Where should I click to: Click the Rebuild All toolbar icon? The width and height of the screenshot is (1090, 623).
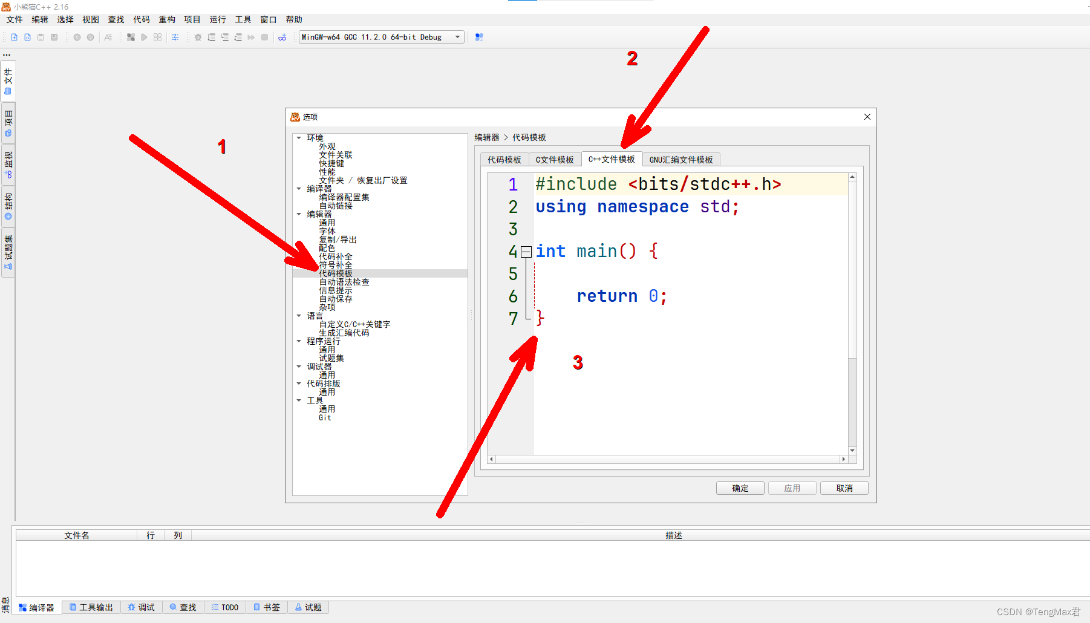point(157,38)
